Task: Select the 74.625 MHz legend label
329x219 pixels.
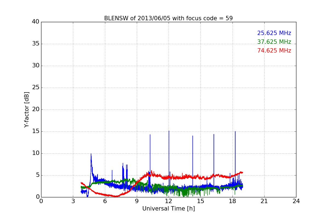Action: point(274,51)
